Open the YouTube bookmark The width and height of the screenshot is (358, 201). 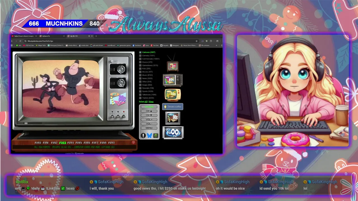[29, 45]
